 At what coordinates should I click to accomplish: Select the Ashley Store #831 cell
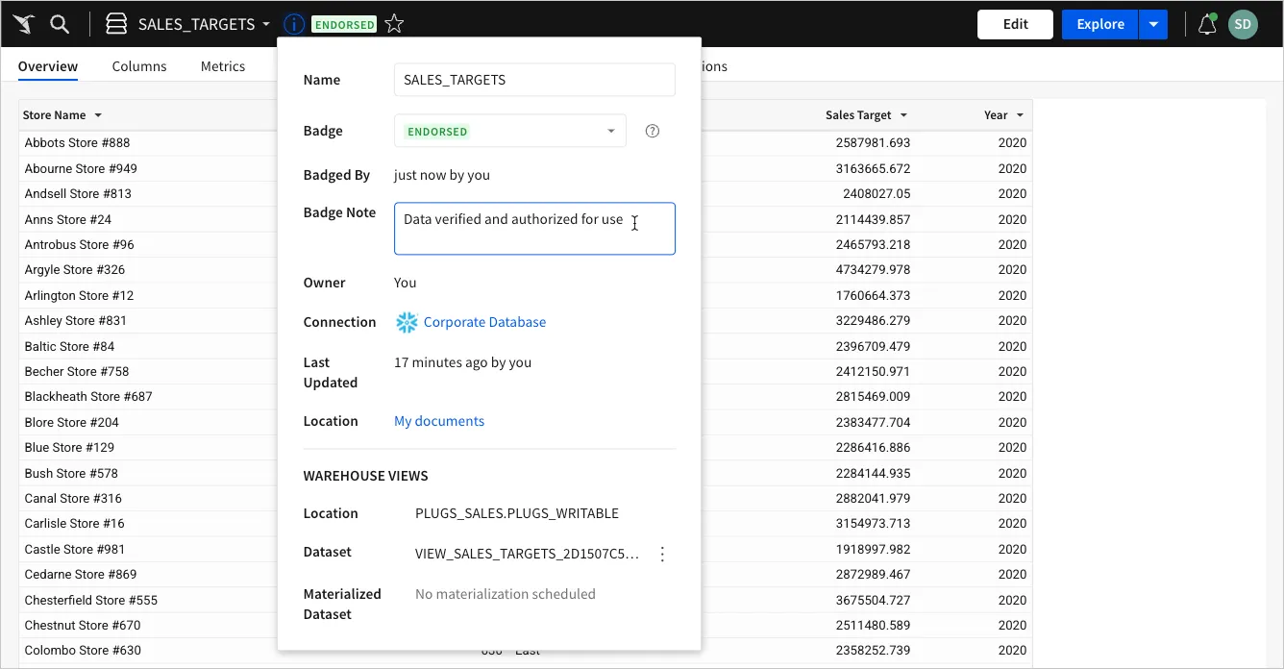point(75,320)
